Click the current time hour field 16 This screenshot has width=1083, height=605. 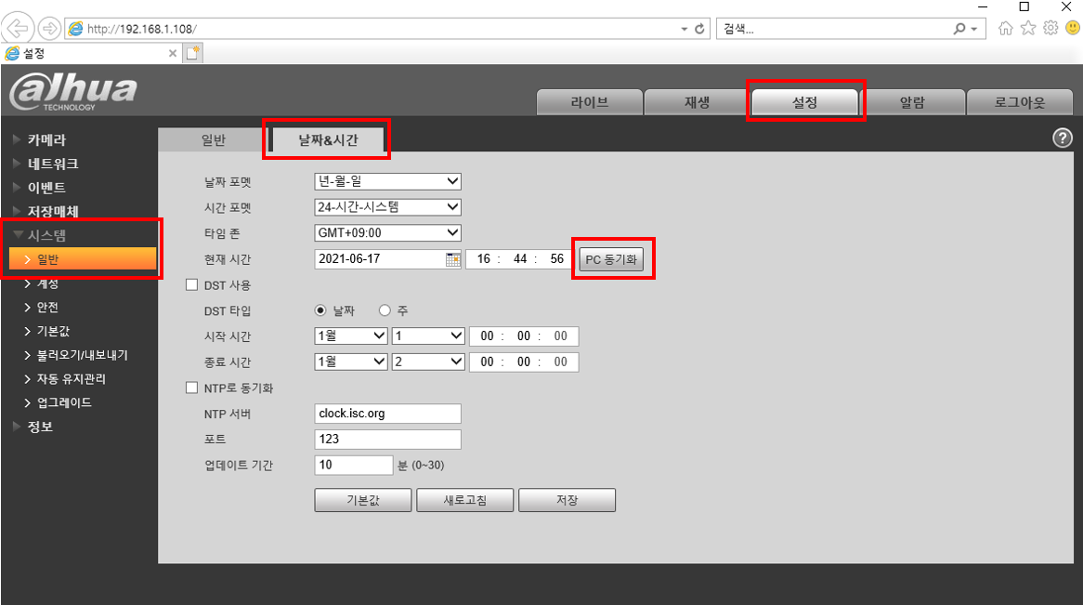click(x=484, y=259)
